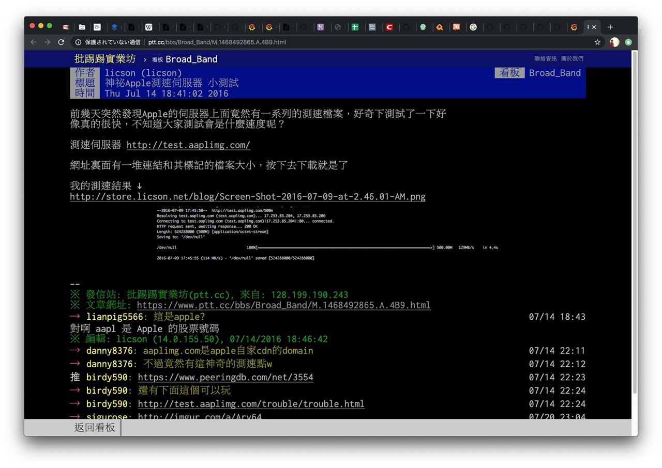662x468 pixels.
Task: Click the 編輯: licson edit line
Action: 199,339
